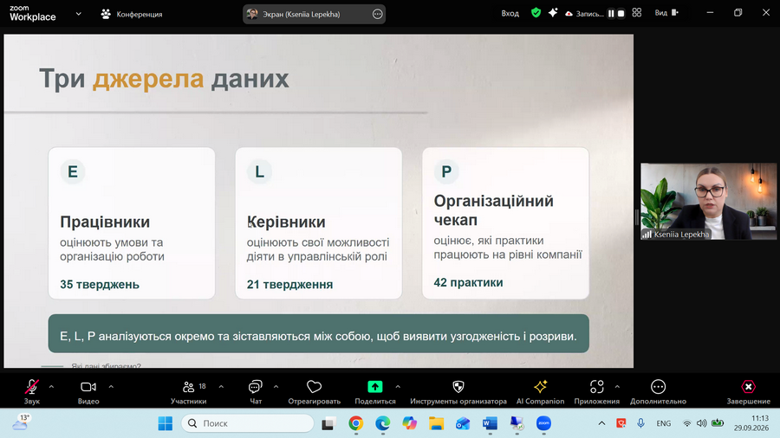Viewport: 780px width, 438px height.
Task: Open the apps grid icon in the top bar
Action: click(x=637, y=13)
